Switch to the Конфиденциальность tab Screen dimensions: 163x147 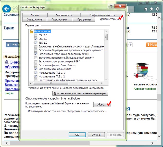pos(102,15)
